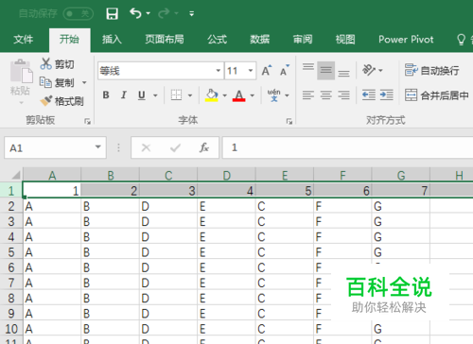Click the Increase Indent icon
This screenshot has height=344, width=473.
pyautogui.click(x=387, y=95)
